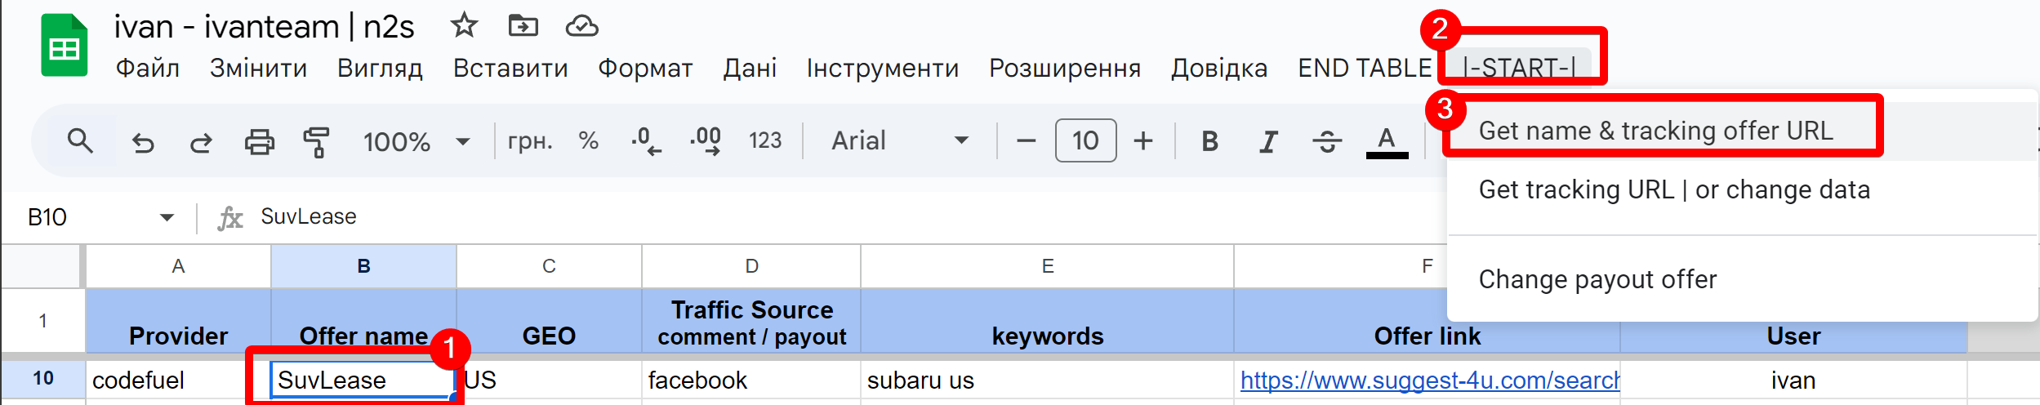
Task: Increase the font size
Action: (1143, 140)
